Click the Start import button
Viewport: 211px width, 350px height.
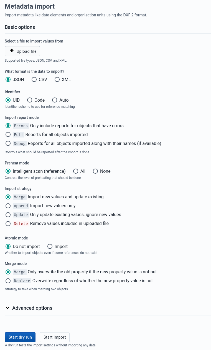coord(55,337)
